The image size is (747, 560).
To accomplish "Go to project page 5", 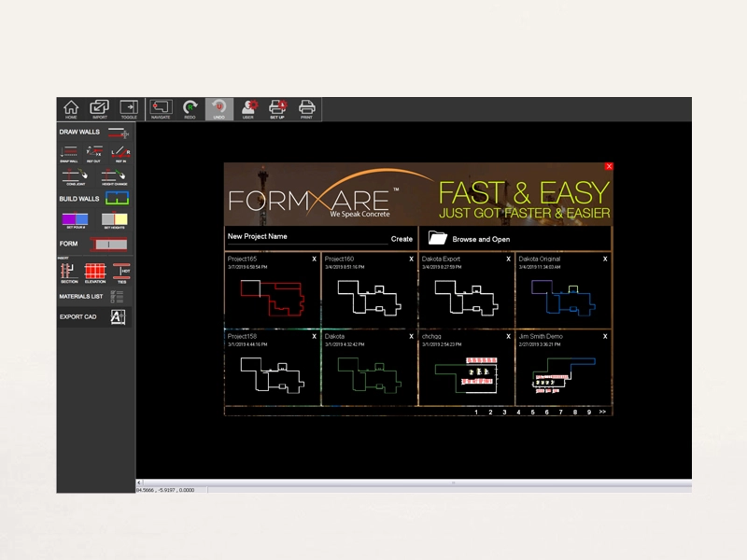I will tap(532, 412).
